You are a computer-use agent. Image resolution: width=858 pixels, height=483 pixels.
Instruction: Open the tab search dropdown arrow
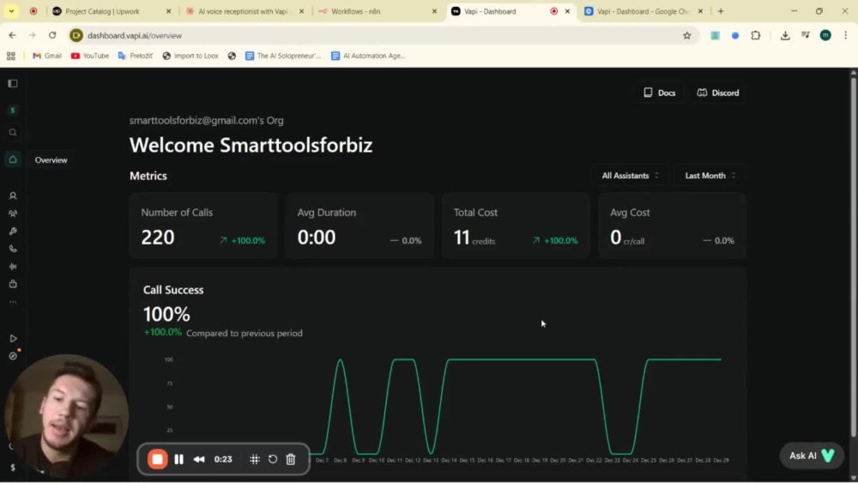click(11, 11)
